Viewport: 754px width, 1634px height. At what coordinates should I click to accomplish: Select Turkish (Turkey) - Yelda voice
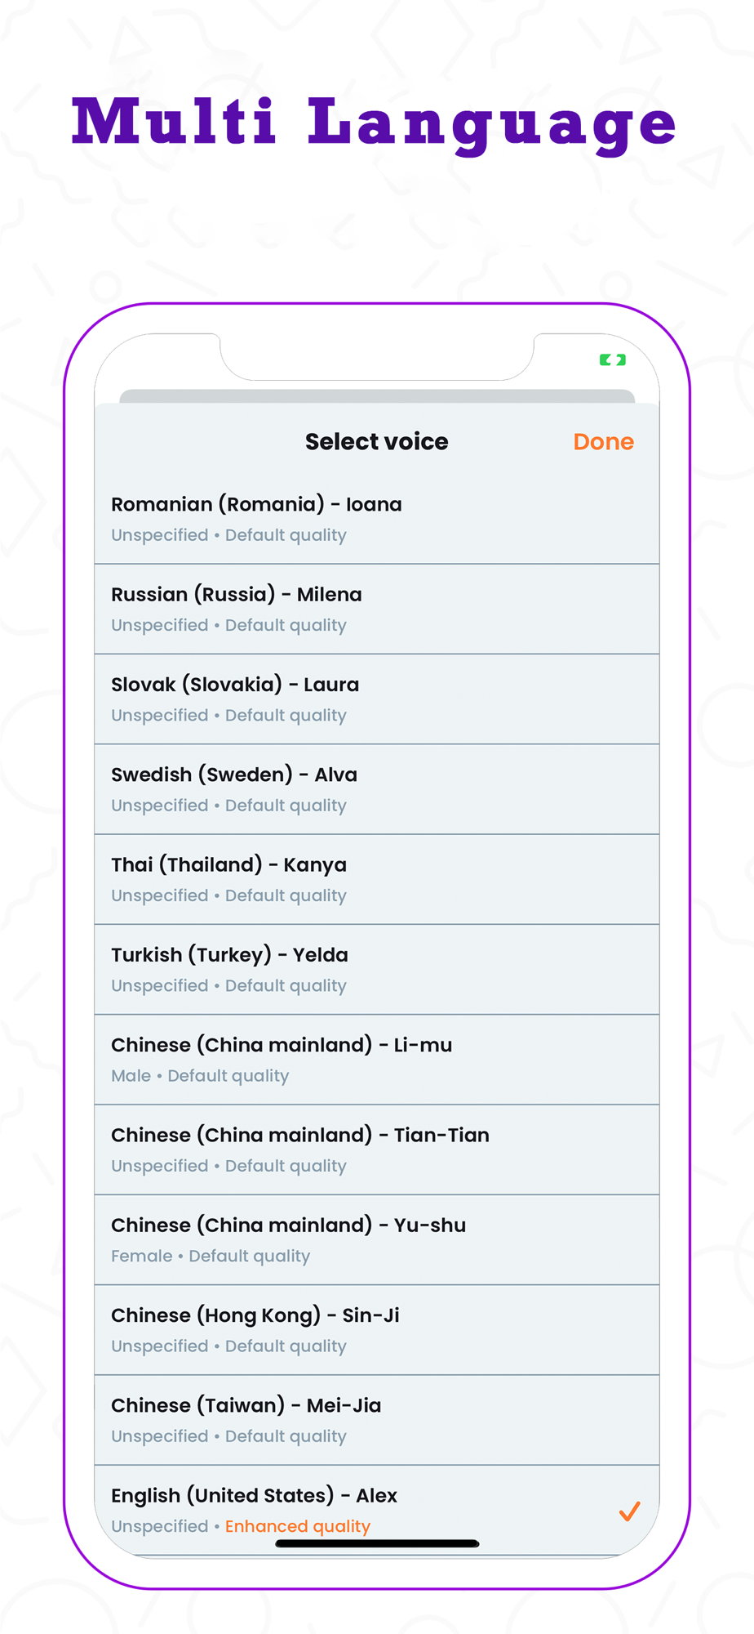377,970
